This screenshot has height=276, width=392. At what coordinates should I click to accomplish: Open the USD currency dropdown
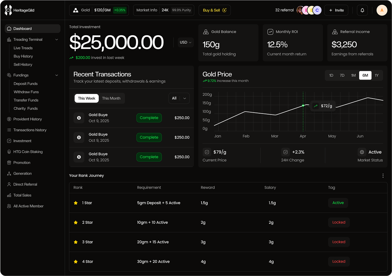(186, 42)
